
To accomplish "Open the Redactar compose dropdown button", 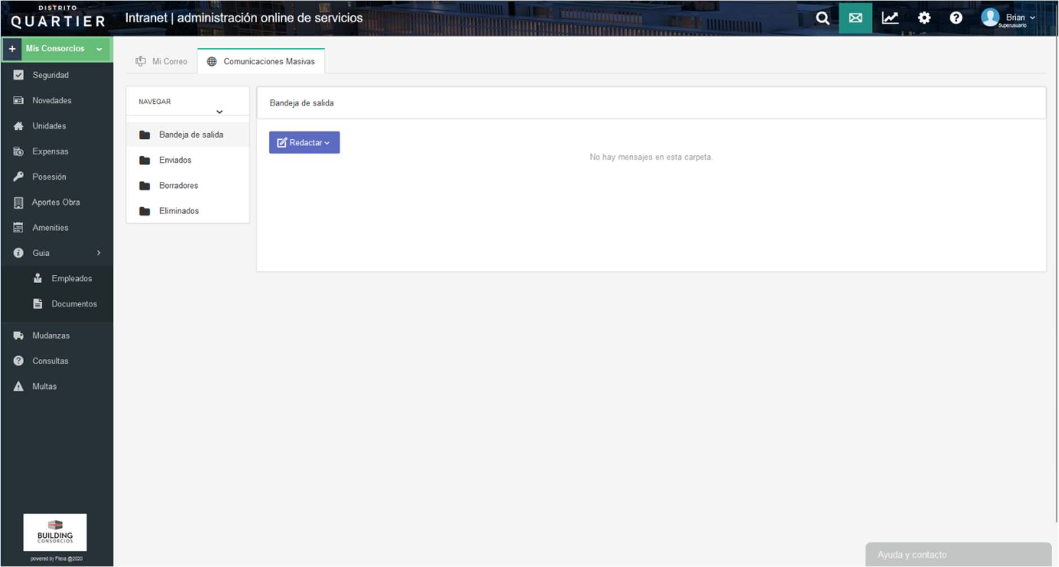I will click(x=304, y=143).
